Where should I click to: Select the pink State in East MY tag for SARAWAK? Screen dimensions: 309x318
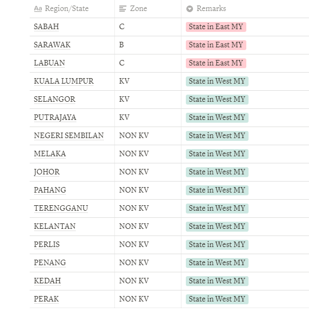pos(216,45)
